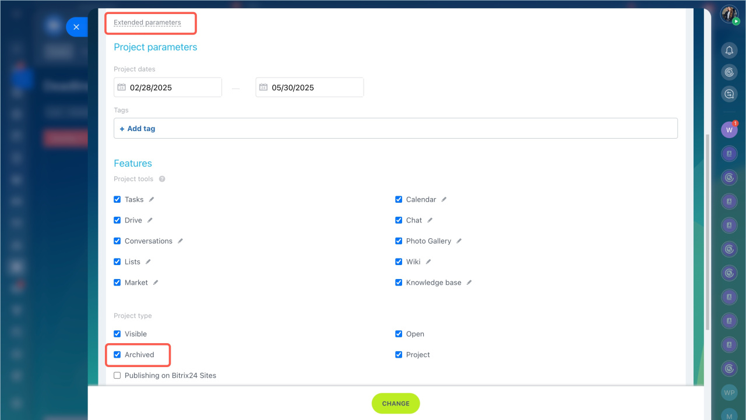Click the Project tools help question icon
The image size is (746, 420).
click(x=162, y=179)
